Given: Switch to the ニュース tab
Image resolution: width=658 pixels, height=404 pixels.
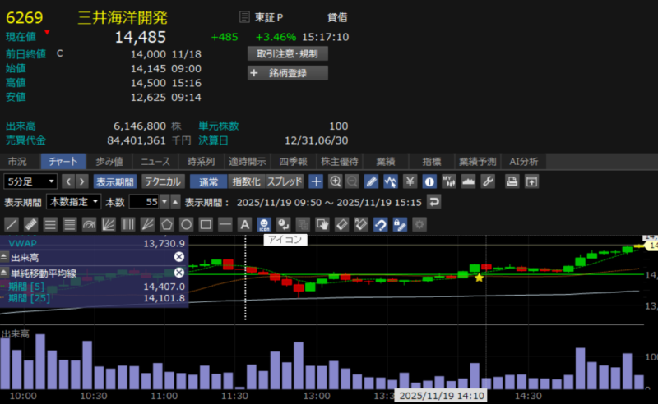Looking at the screenshot, I should pos(155,162).
